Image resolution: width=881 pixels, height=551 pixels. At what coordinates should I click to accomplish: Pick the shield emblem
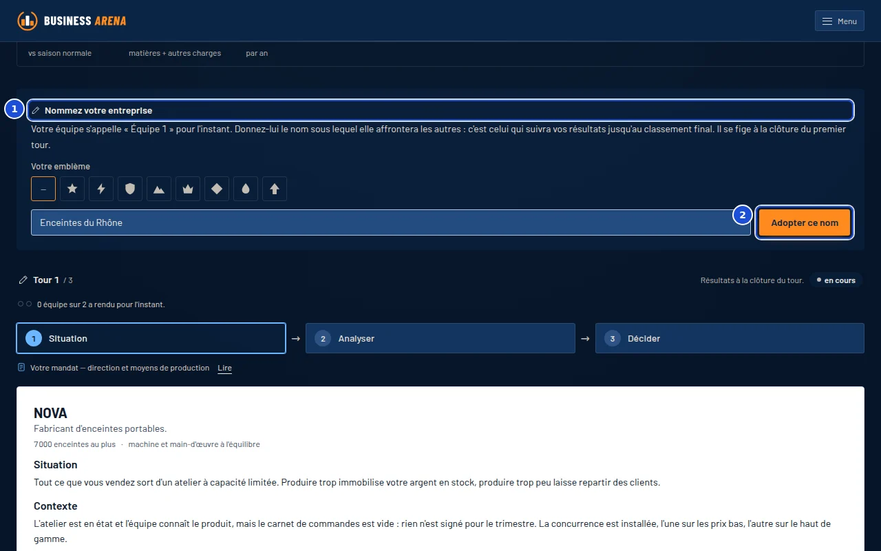(x=130, y=189)
